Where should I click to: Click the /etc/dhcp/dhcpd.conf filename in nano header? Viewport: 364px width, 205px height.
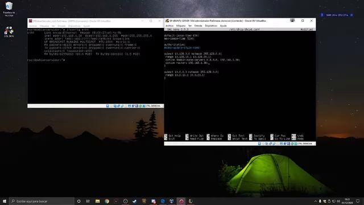(245, 30)
